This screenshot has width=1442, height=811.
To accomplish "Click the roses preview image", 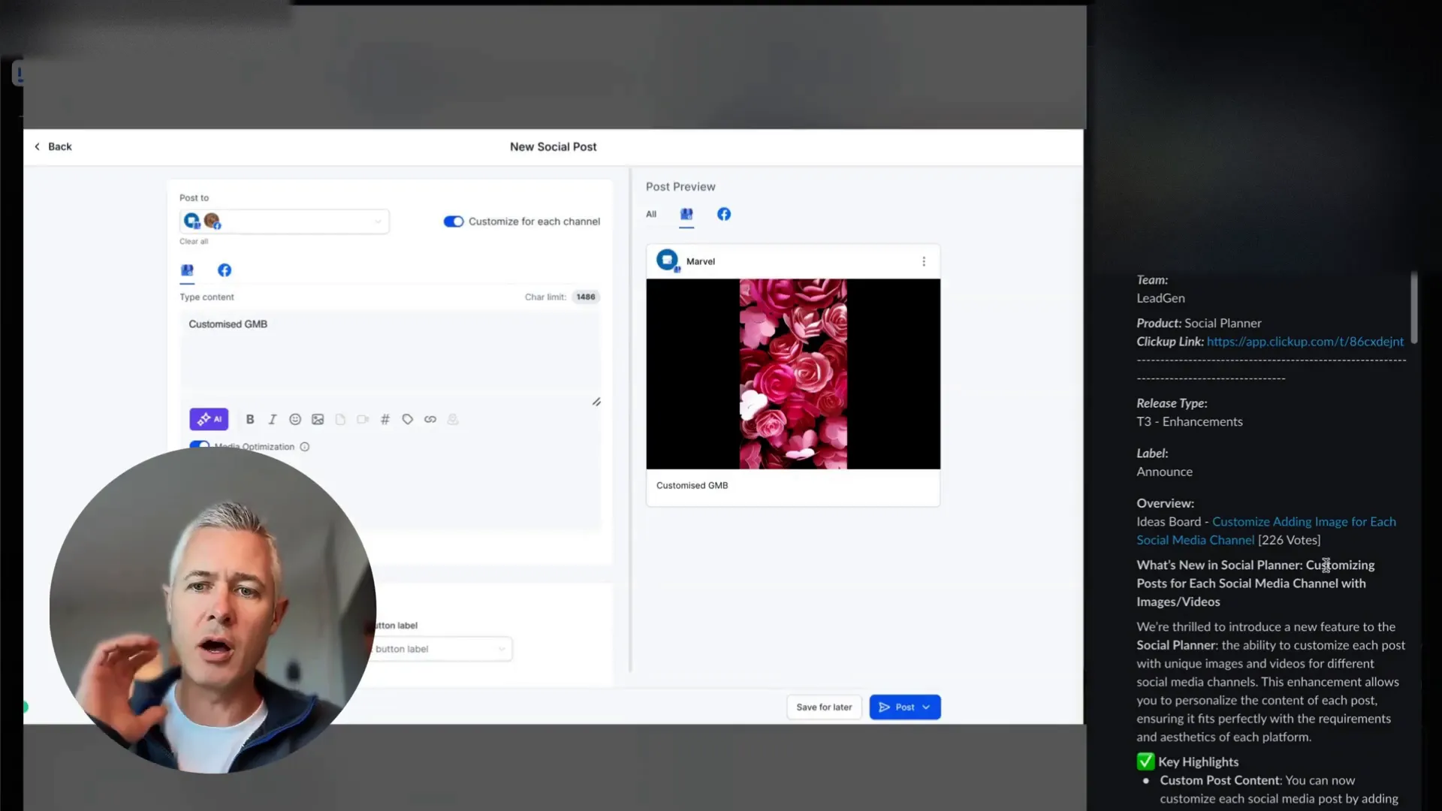I will coord(793,374).
